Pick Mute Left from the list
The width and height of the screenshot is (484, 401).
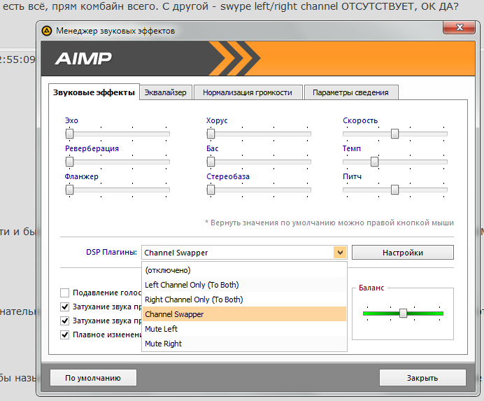coord(244,329)
